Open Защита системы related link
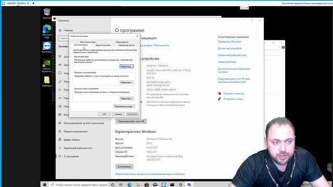This screenshot has height=187, width=333. [x=227, y=62]
